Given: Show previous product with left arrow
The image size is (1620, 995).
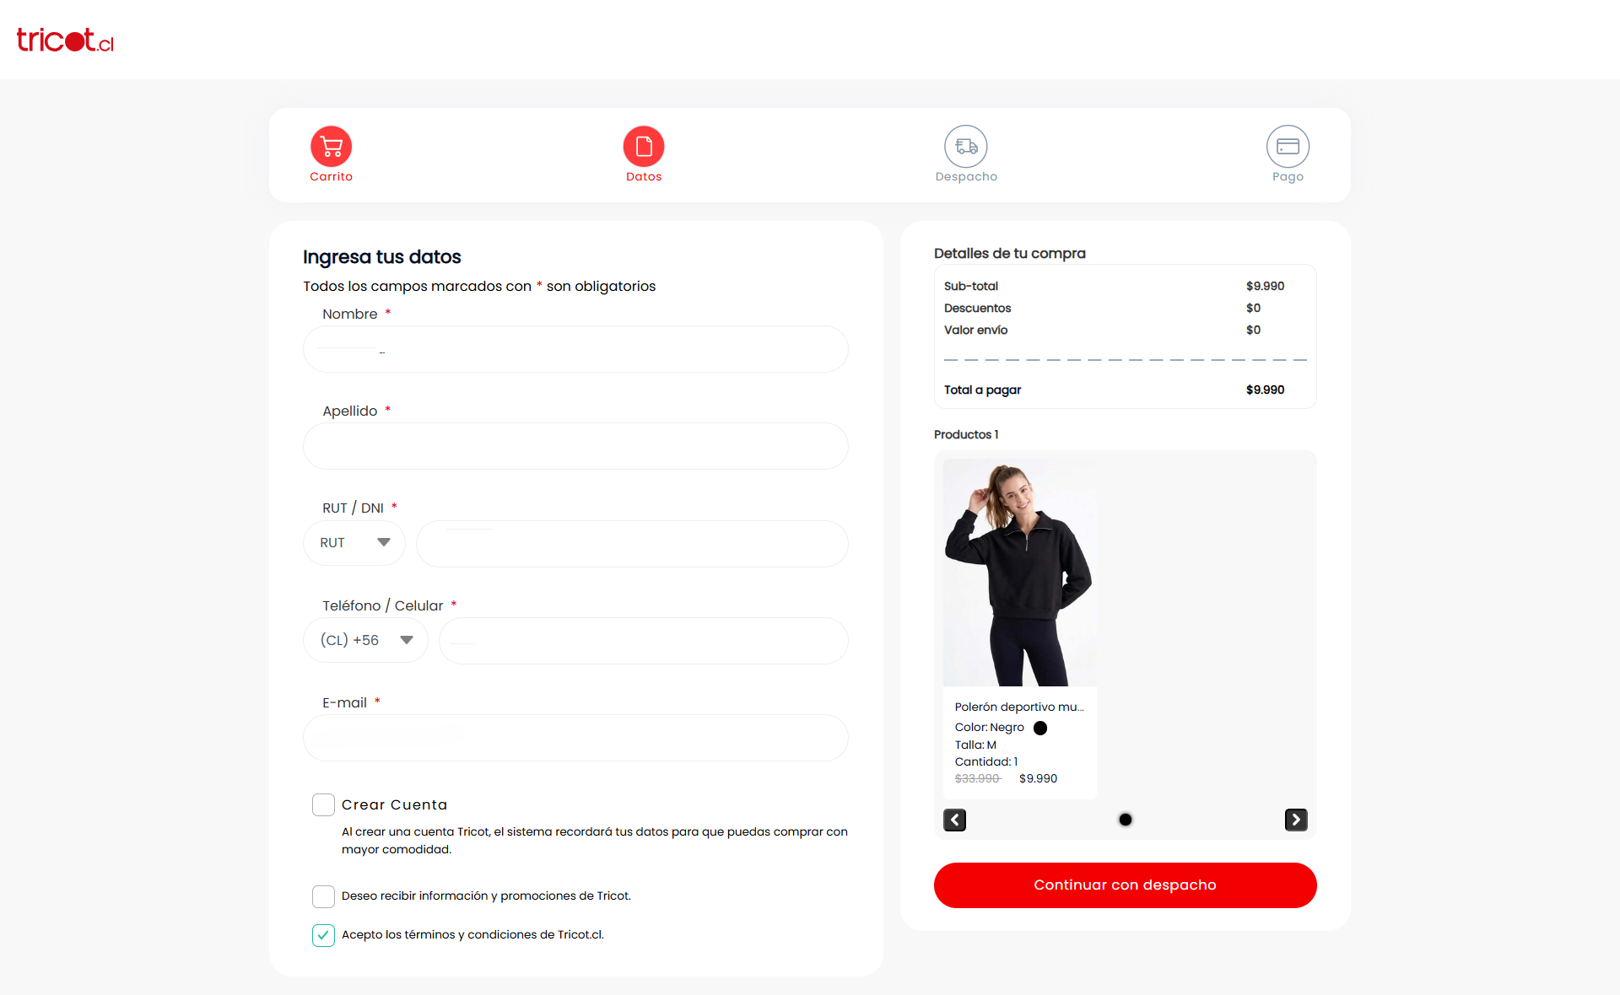Looking at the screenshot, I should click(954, 820).
